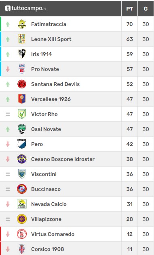This screenshot has width=154, height=255.
Task: Sort by the G column header
Action: click(146, 9)
